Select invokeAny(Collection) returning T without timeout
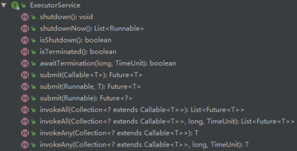Image resolution: width=297 pixels, height=151 pixels. point(119,133)
